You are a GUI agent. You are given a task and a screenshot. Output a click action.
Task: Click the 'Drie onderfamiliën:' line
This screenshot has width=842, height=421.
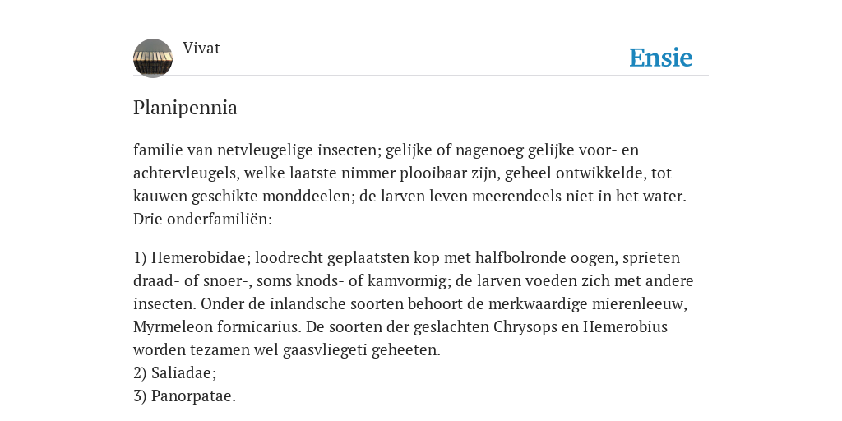tap(203, 219)
